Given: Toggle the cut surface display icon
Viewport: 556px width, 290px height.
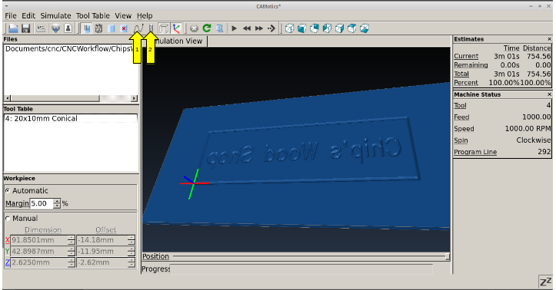Looking at the screenshot, I should point(87,28).
